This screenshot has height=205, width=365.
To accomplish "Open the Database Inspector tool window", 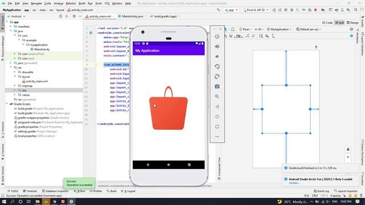I will 55,191.
